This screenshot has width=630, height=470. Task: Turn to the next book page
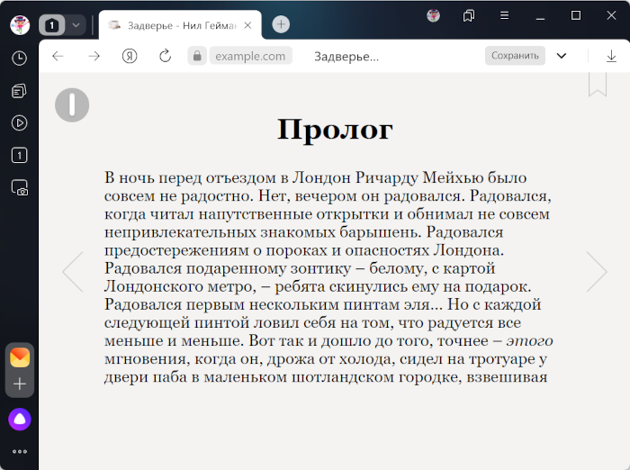[597, 272]
